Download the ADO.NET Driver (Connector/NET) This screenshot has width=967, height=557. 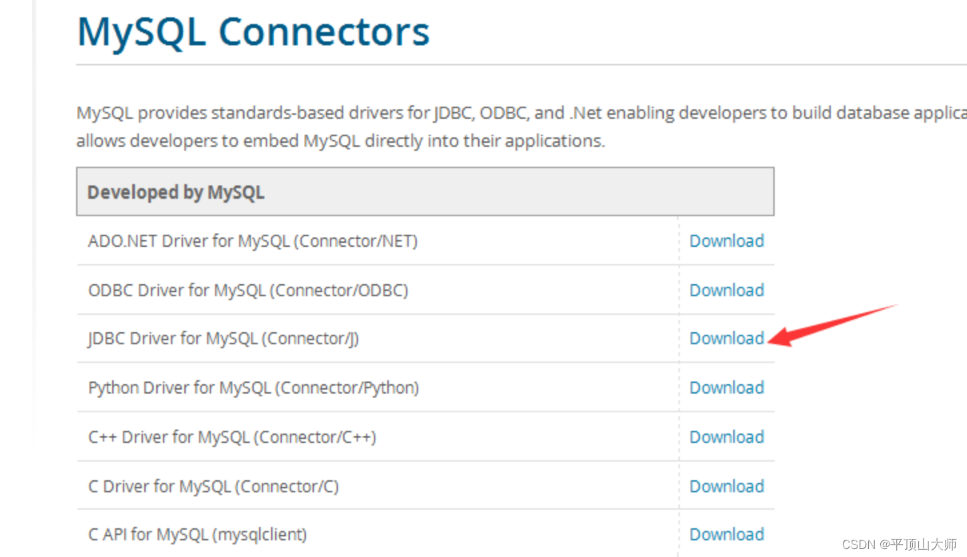727,241
